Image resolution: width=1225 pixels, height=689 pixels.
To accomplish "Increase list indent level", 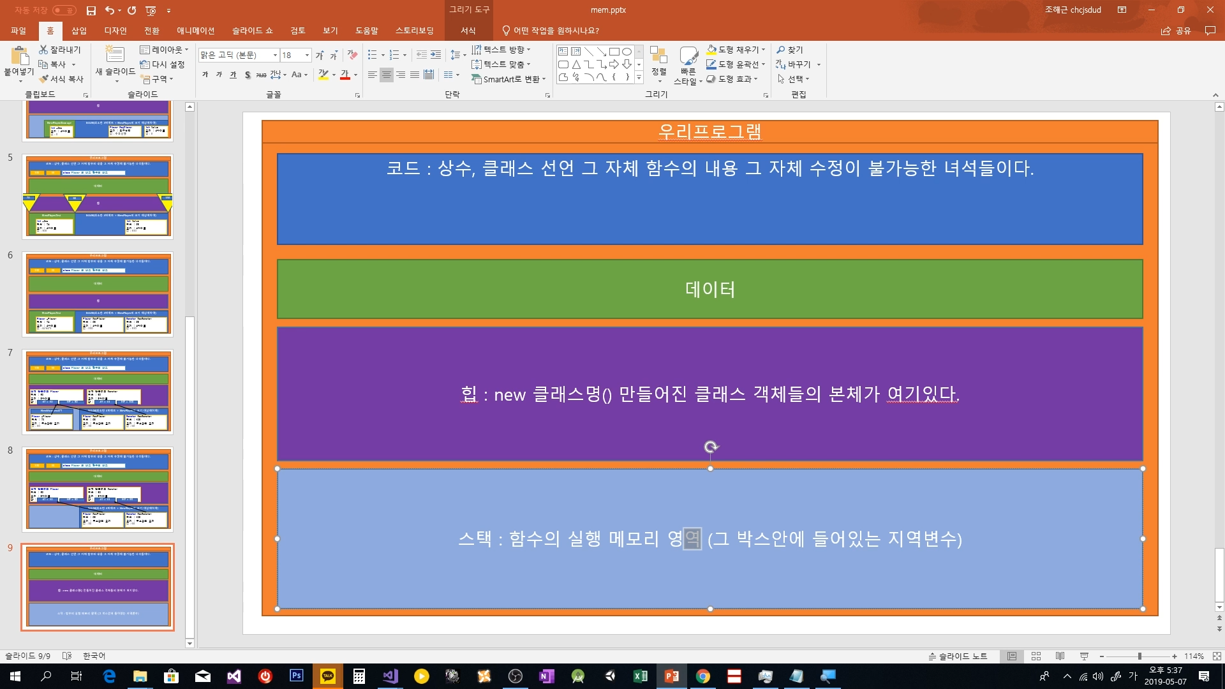I will [436, 56].
